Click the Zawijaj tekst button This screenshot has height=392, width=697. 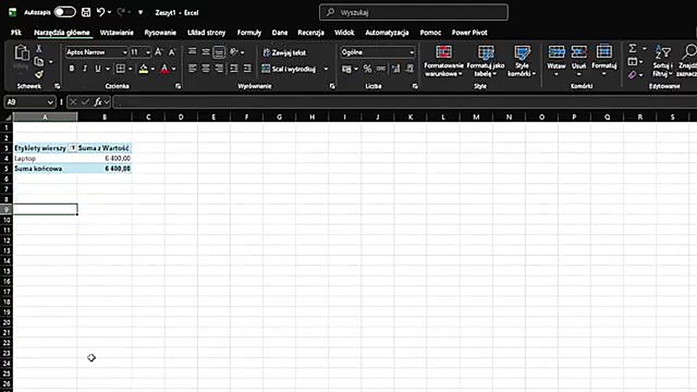(x=284, y=53)
